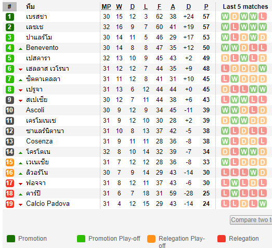Click the red rank 19 badge

coord(10,204)
